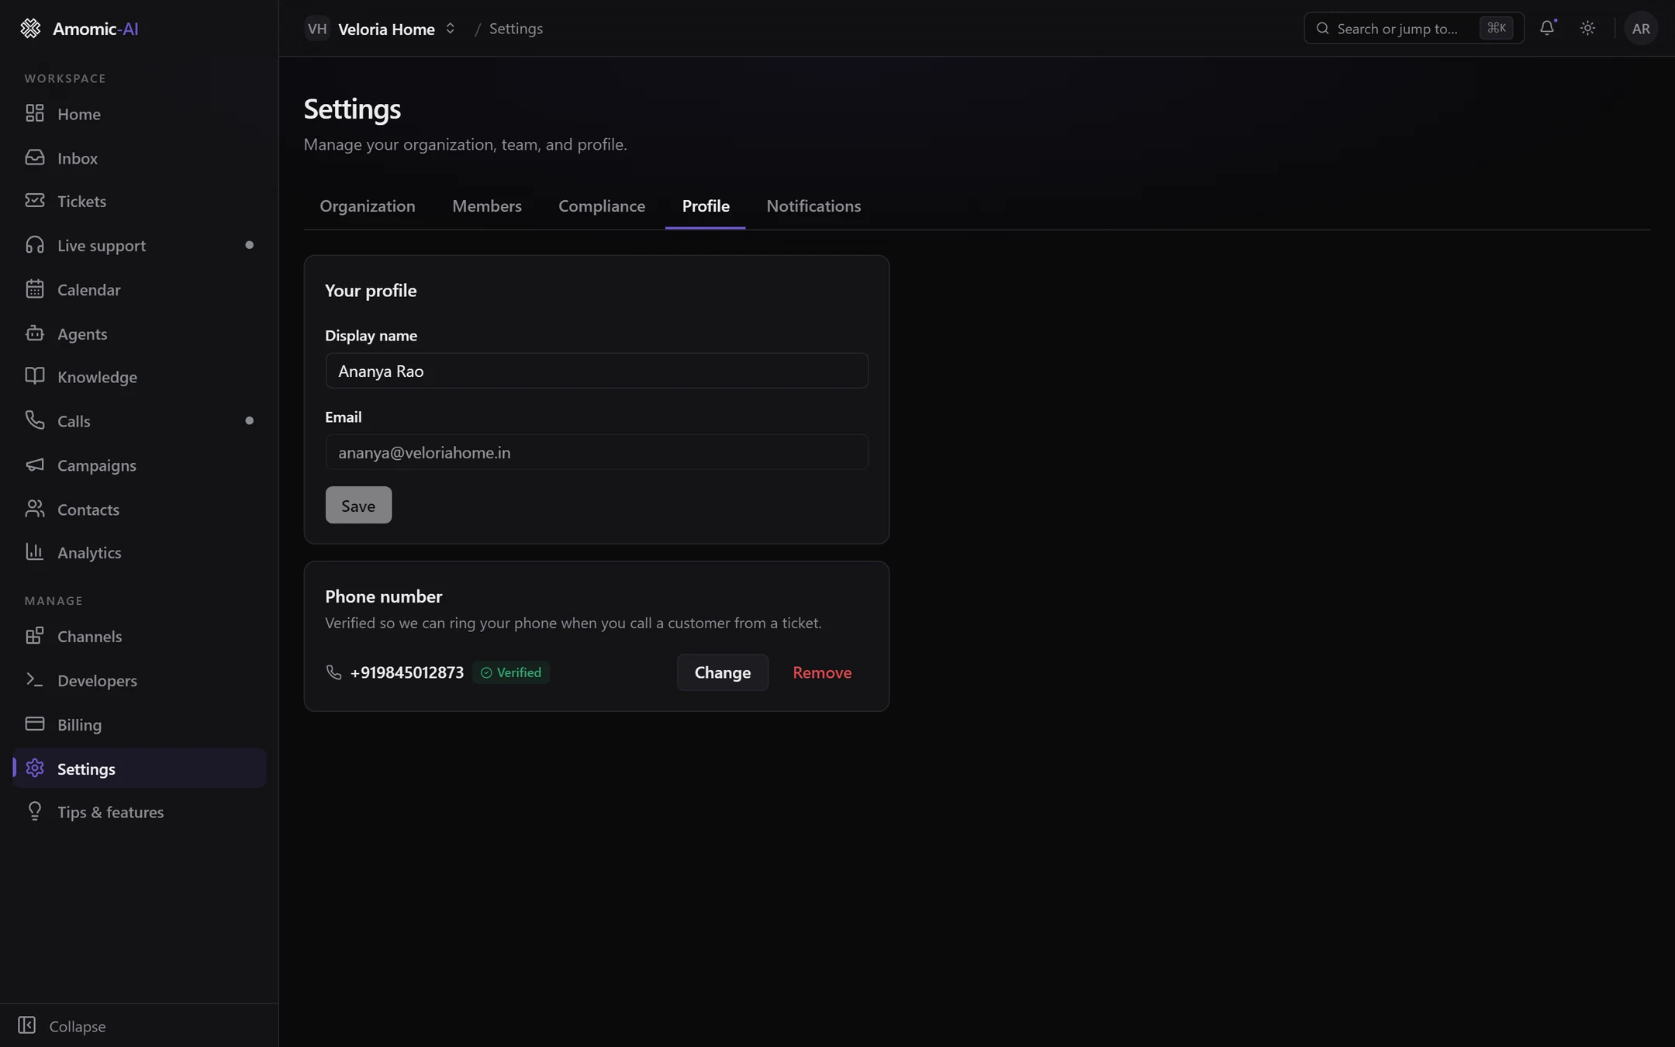This screenshot has height=1047, width=1675.
Task: Open Live support headset icon
Action: point(34,245)
